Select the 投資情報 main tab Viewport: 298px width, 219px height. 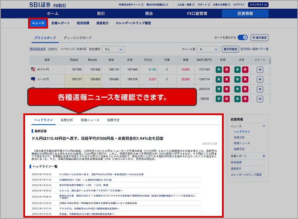(245, 13)
